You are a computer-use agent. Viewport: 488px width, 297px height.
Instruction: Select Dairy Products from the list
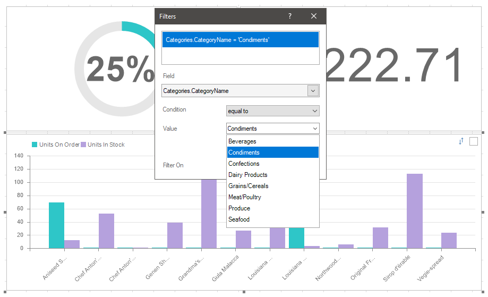(x=247, y=175)
